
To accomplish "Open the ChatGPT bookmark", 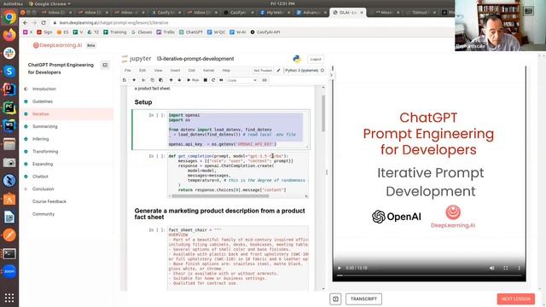I will pos(191,32).
